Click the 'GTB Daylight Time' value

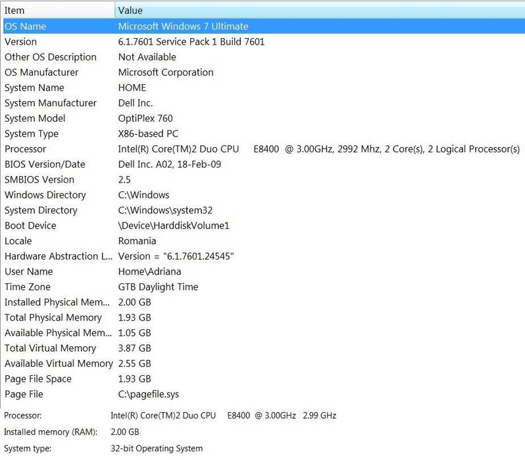[x=158, y=287]
